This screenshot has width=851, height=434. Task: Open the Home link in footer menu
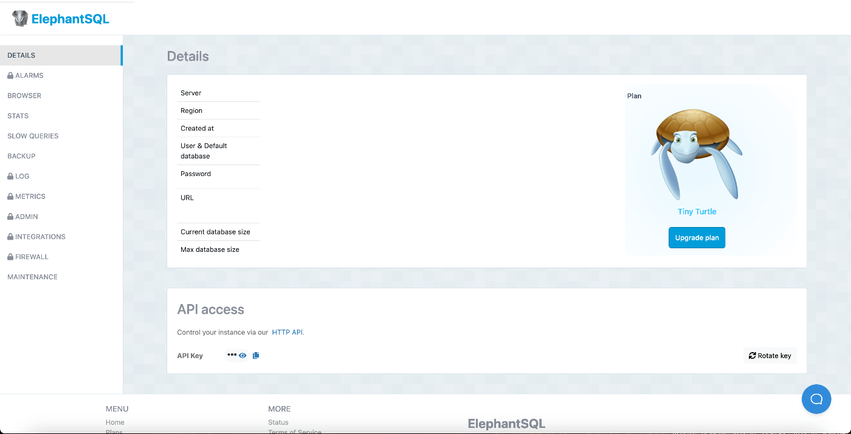pos(115,422)
